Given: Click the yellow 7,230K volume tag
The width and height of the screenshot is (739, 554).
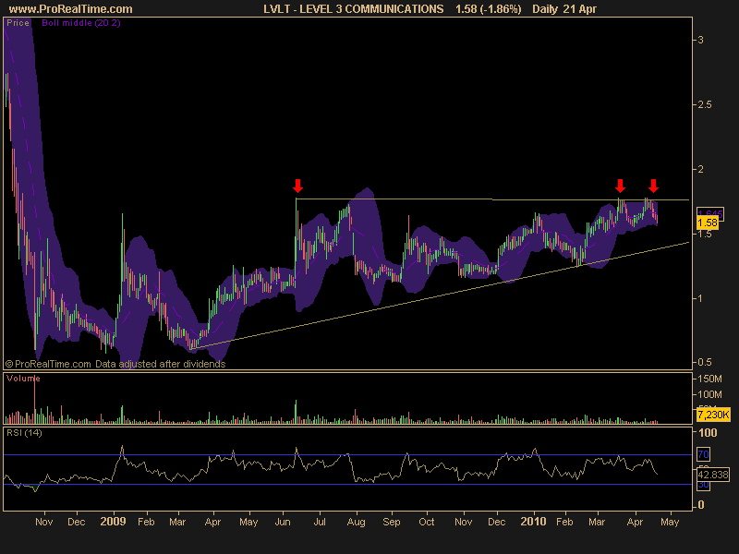Looking at the screenshot, I should (x=713, y=415).
